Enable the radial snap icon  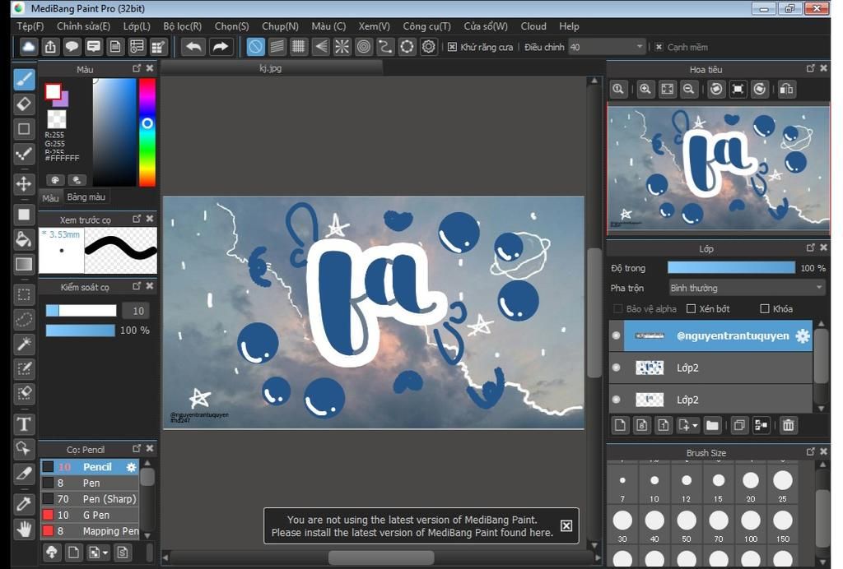[342, 47]
